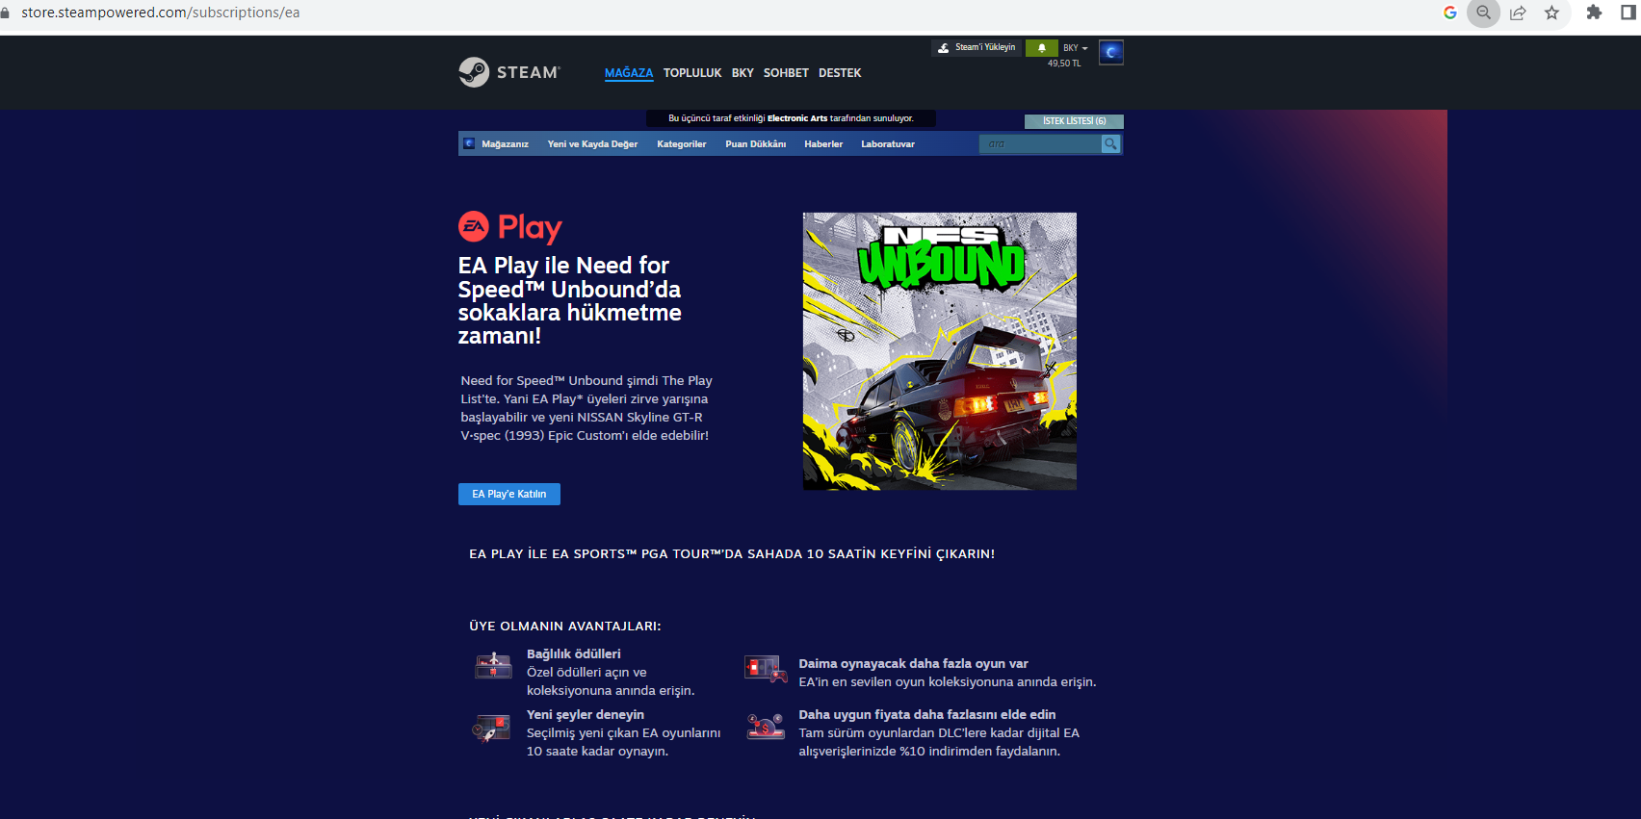1641x819 pixels.
Task: Focus the store search field
Action: [x=1040, y=143]
